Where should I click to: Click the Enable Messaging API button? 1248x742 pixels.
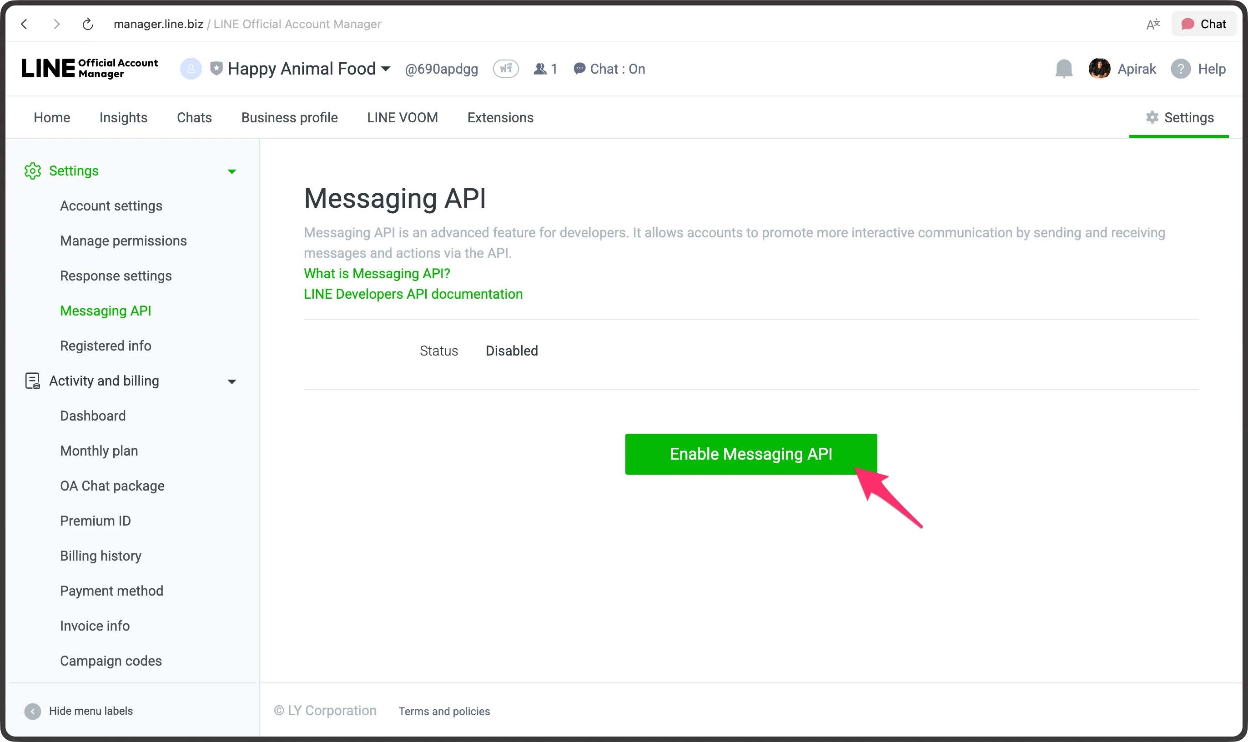click(x=750, y=453)
